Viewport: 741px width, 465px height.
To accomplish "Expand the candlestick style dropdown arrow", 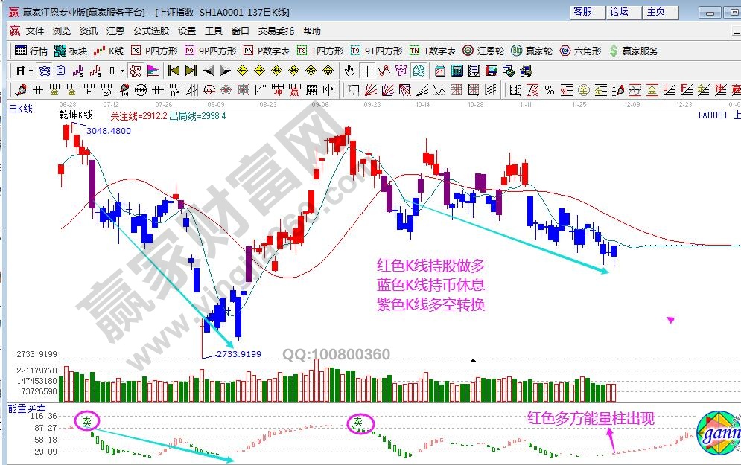I will [x=123, y=71].
